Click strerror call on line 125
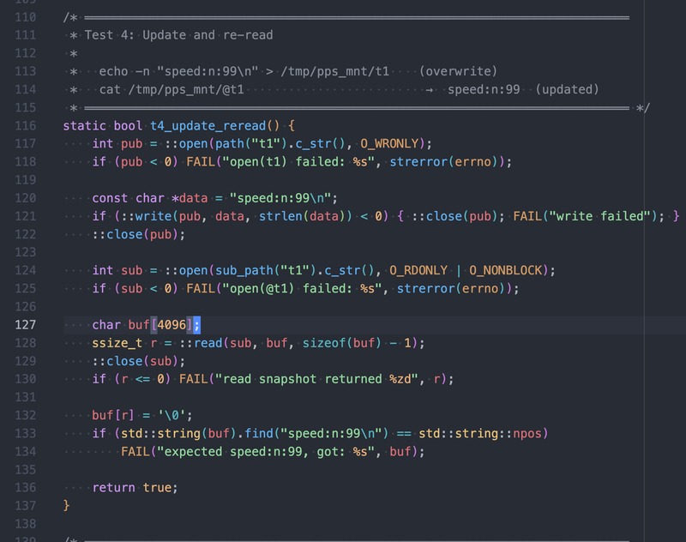 (x=425, y=289)
